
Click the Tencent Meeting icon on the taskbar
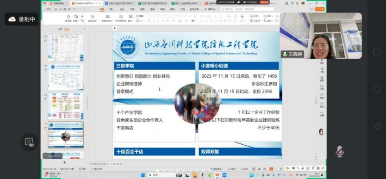pyautogui.click(x=224, y=175)
